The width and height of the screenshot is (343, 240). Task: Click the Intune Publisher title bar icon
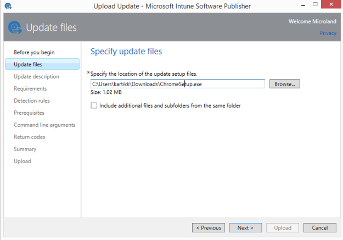[x=8, y=6]
